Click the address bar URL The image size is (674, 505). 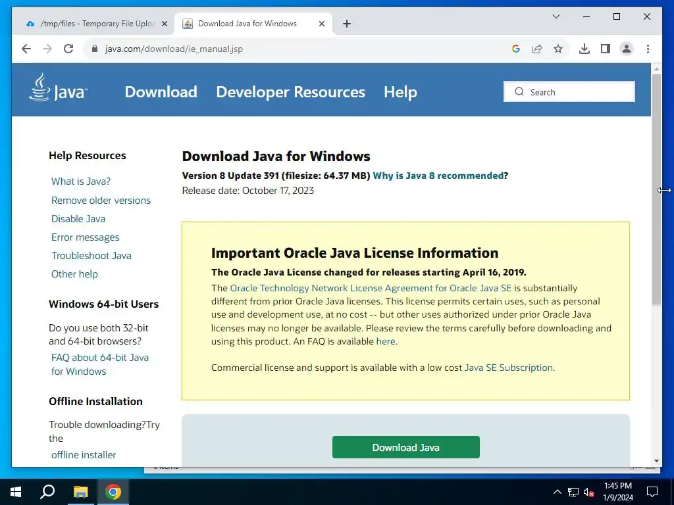(174, 49)
